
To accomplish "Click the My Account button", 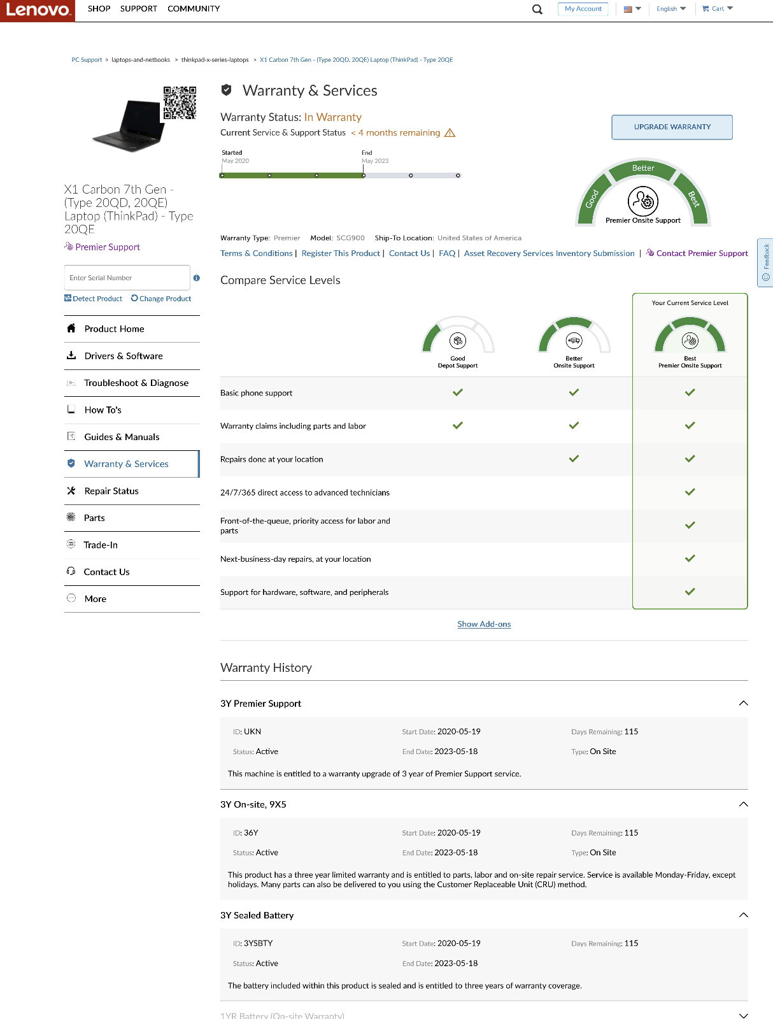I will point(583,9).
